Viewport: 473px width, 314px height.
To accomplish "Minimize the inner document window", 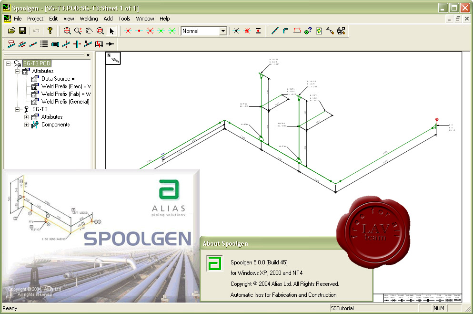I will click(x=449, y=19).
